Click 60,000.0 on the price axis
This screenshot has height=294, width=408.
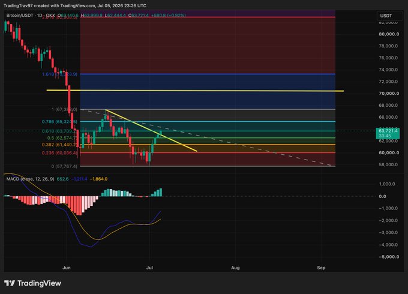pos(389,153)
